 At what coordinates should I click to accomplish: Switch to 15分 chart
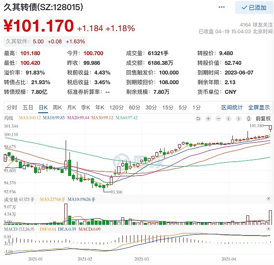(168, 107)
